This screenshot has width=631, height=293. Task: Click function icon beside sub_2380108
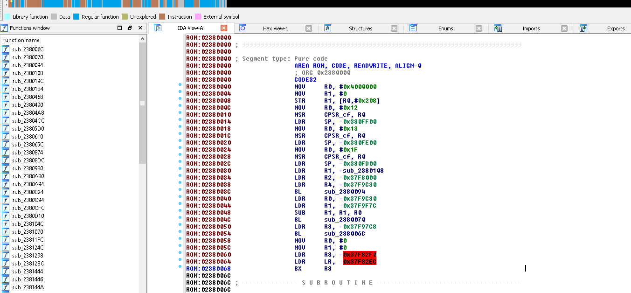tap(6, 73)
